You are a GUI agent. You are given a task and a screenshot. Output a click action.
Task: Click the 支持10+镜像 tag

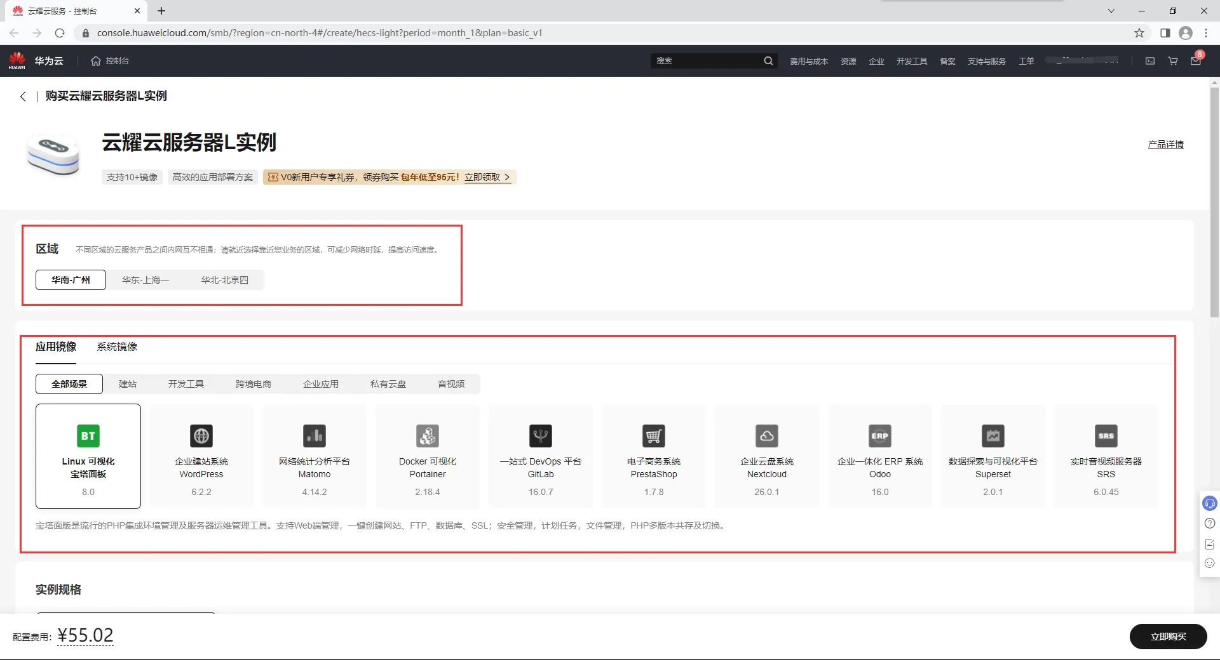pos(132,177)
